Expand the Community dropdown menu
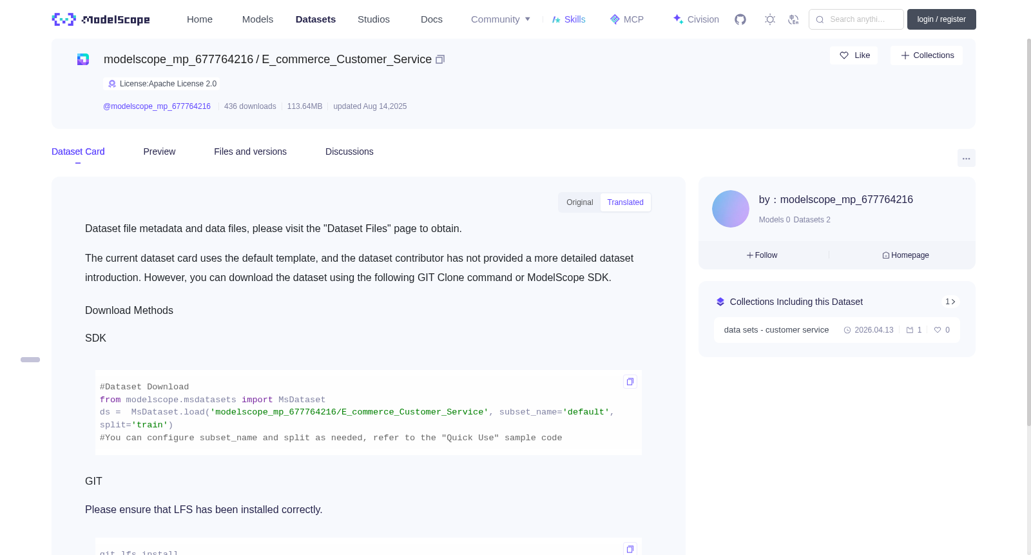The height and width of the screenshot is (555, 1031). tap(501, 19)
